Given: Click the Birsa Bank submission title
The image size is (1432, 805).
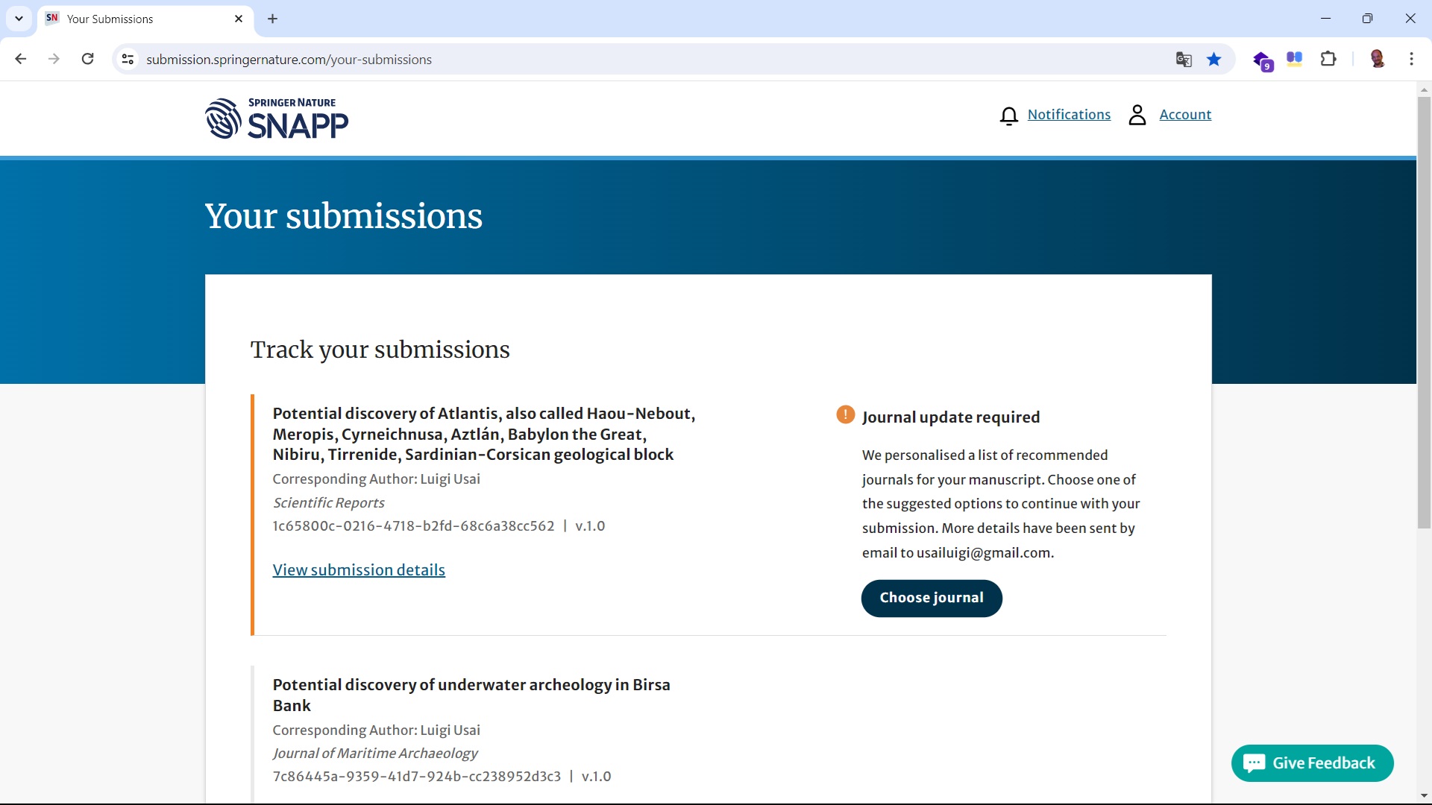Looking at the screenshot, I should pyautogui.click(x=471, y=695).
